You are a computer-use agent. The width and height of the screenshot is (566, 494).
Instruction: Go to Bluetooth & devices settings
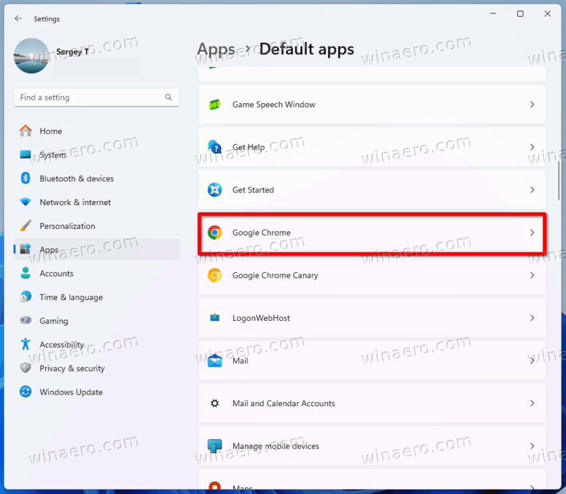pyautogui.click(x=97, y=178)
